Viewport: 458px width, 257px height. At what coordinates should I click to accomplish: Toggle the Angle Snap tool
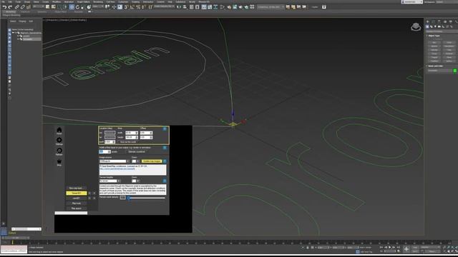click(132, 6)
